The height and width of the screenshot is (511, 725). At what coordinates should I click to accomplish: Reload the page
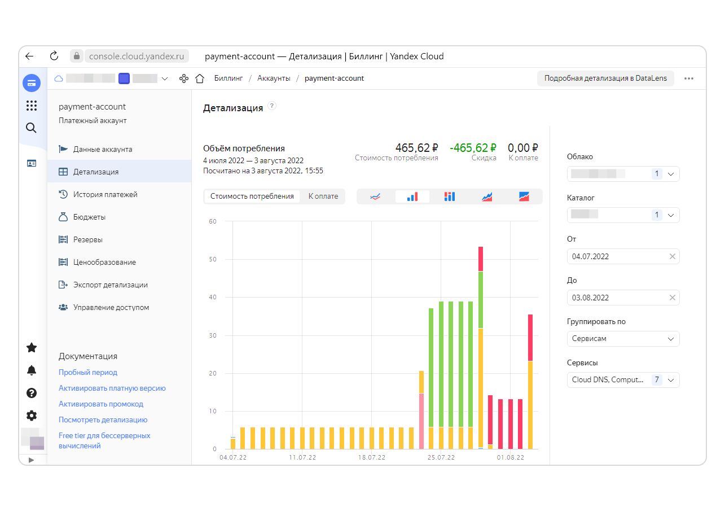(x=54, y=56)
